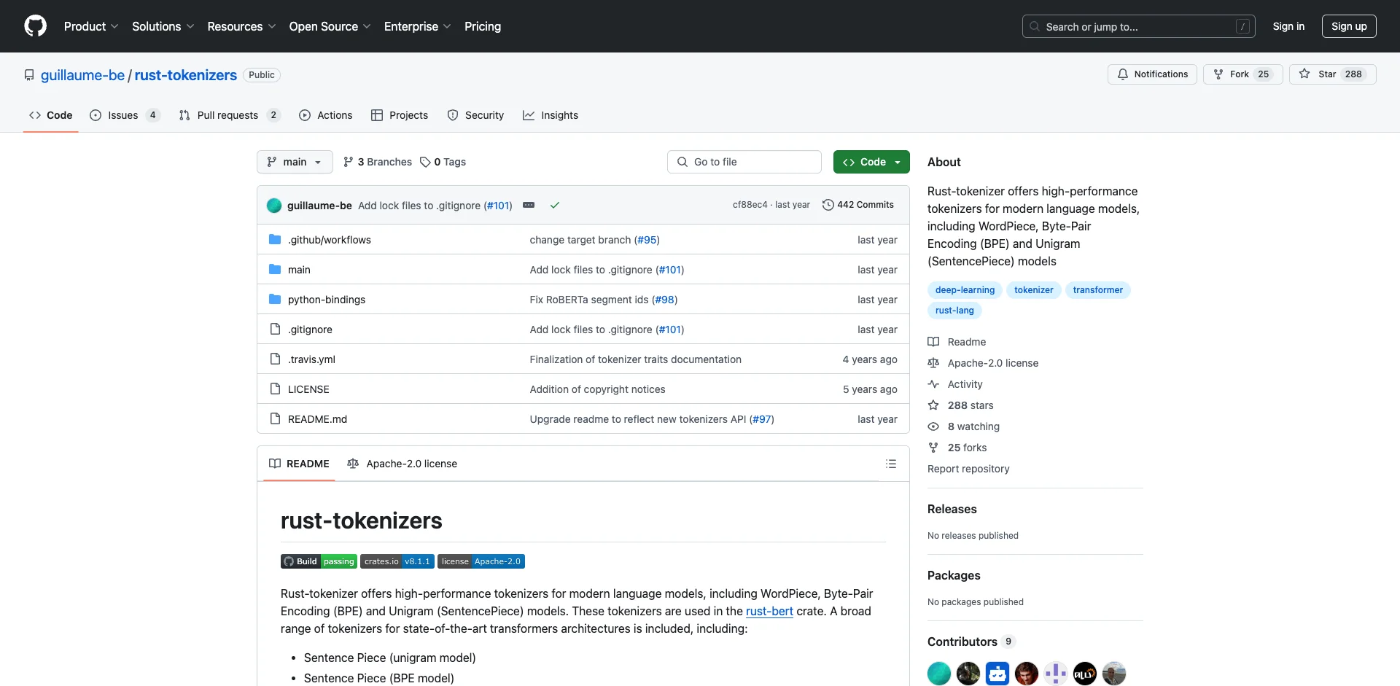Click Report repository link
The image size is (1400, 686).
click(968, 469)
